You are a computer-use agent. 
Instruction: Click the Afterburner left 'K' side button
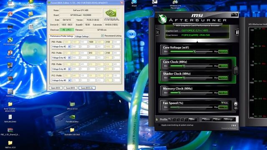(x=158, y=32)
